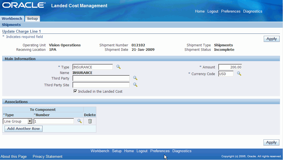Screen dimensions: 283x160
Task: Click receiving location 1PA value
Action: (53, 49)
